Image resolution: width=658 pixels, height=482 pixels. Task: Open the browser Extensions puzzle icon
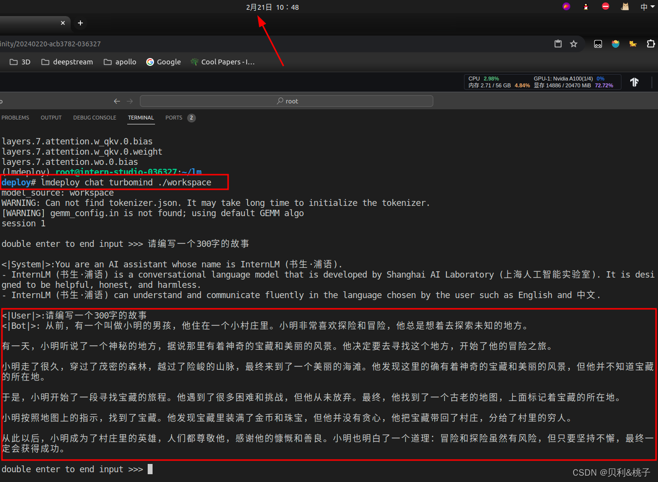(x=651, y=44)
